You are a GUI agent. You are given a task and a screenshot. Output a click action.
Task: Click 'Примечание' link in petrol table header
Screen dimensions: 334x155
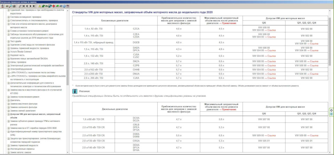pyautogui.click(x=229, y=23)
